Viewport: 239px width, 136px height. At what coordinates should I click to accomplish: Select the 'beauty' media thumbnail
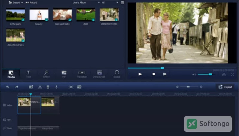point(39,15)
